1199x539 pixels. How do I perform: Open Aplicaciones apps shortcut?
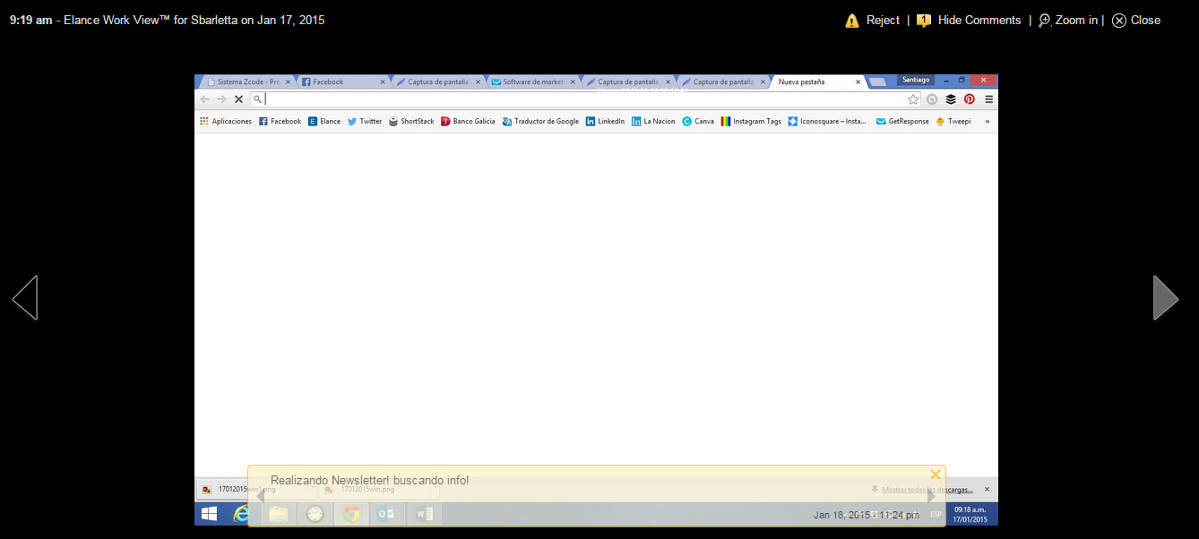(226, 121)
